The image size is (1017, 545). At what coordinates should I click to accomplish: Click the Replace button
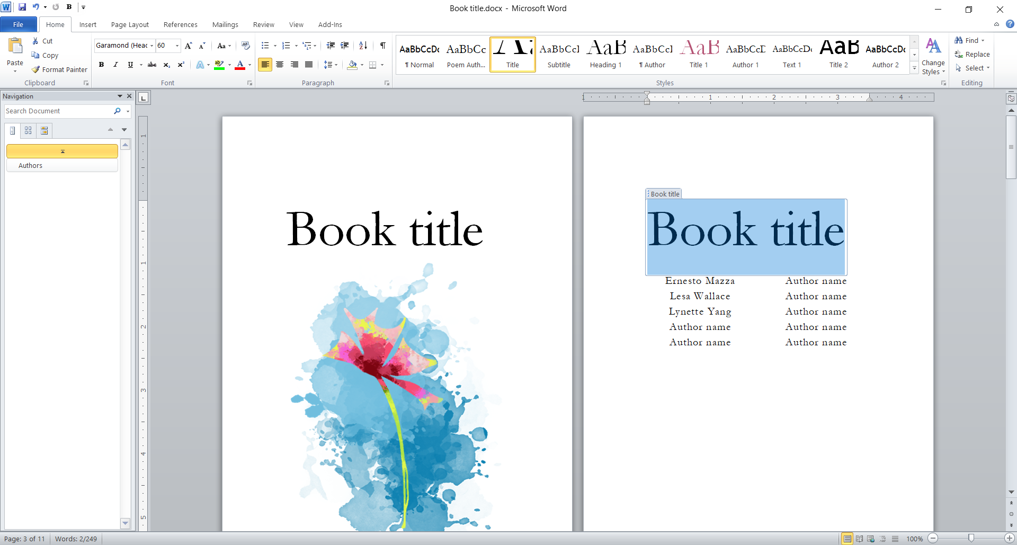[x=972, y=54]
